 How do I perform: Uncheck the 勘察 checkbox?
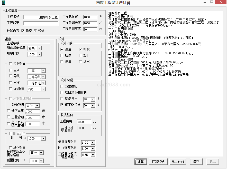[x=23, y=31]
